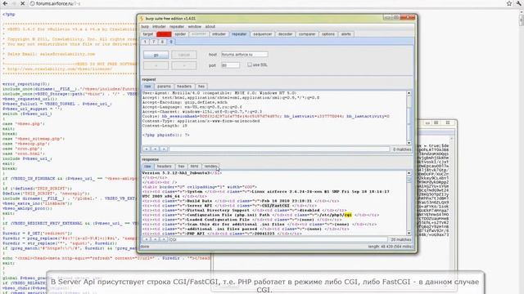Click the port input field

pyautogui.click(x=231, y=65)
